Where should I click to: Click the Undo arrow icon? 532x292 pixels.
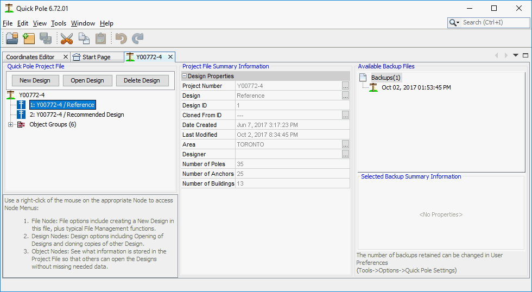[121, 39]
